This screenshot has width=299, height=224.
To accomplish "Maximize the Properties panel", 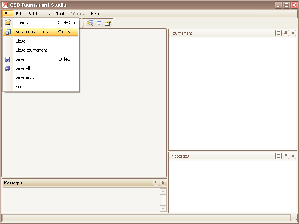I will (278, 156).
